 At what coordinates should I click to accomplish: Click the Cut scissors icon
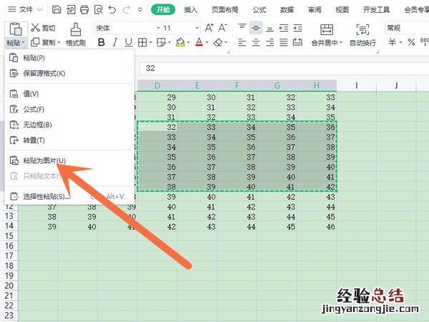(34, 28)
